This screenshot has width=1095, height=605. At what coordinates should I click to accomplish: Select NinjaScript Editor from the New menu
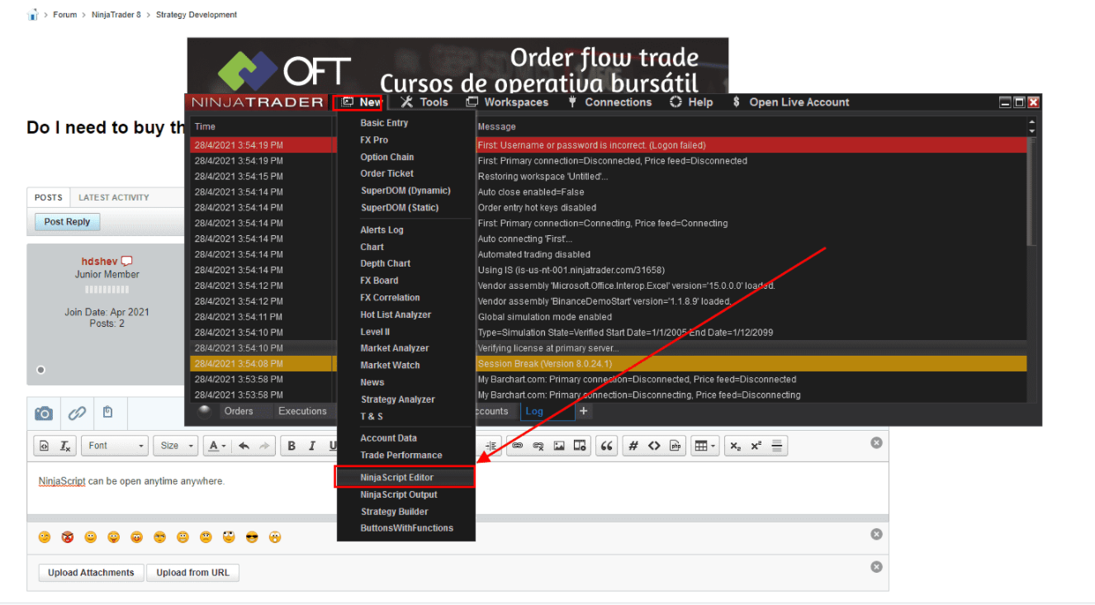click(x=405, y=477)
